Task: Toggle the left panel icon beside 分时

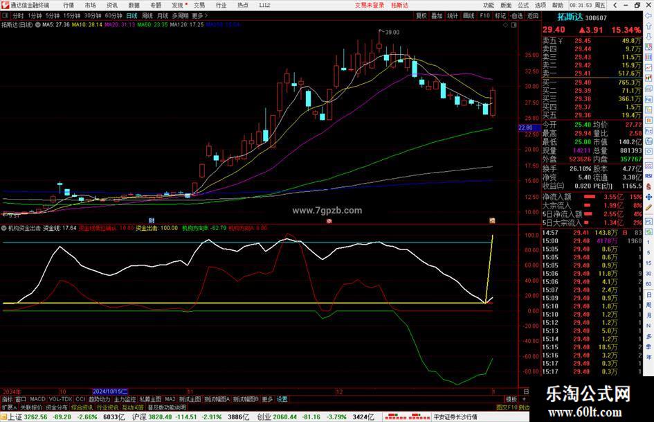Action: pos(6,15)
